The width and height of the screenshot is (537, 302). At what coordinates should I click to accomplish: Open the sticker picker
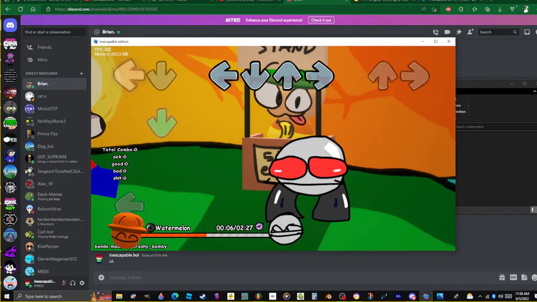pyautogui.click(x=524, y=278)
